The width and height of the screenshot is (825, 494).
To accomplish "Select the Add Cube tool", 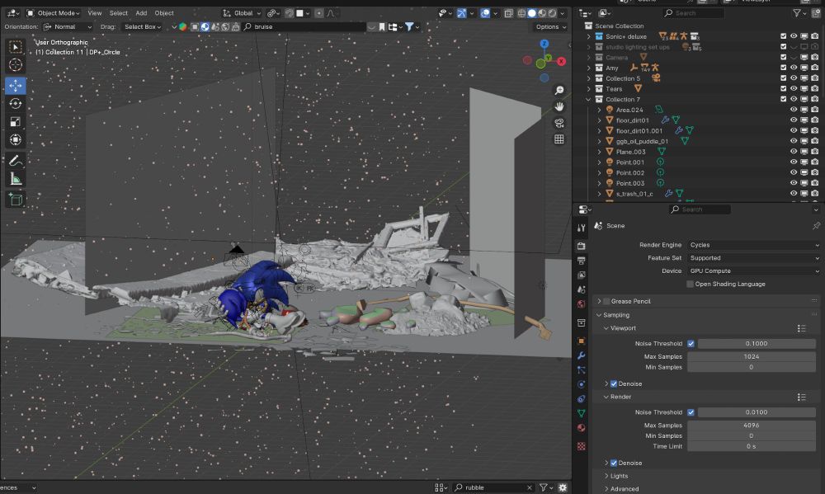I will (15, 199).
